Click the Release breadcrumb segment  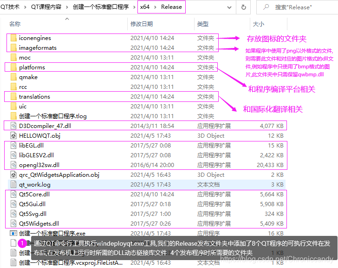pos(172,7)
